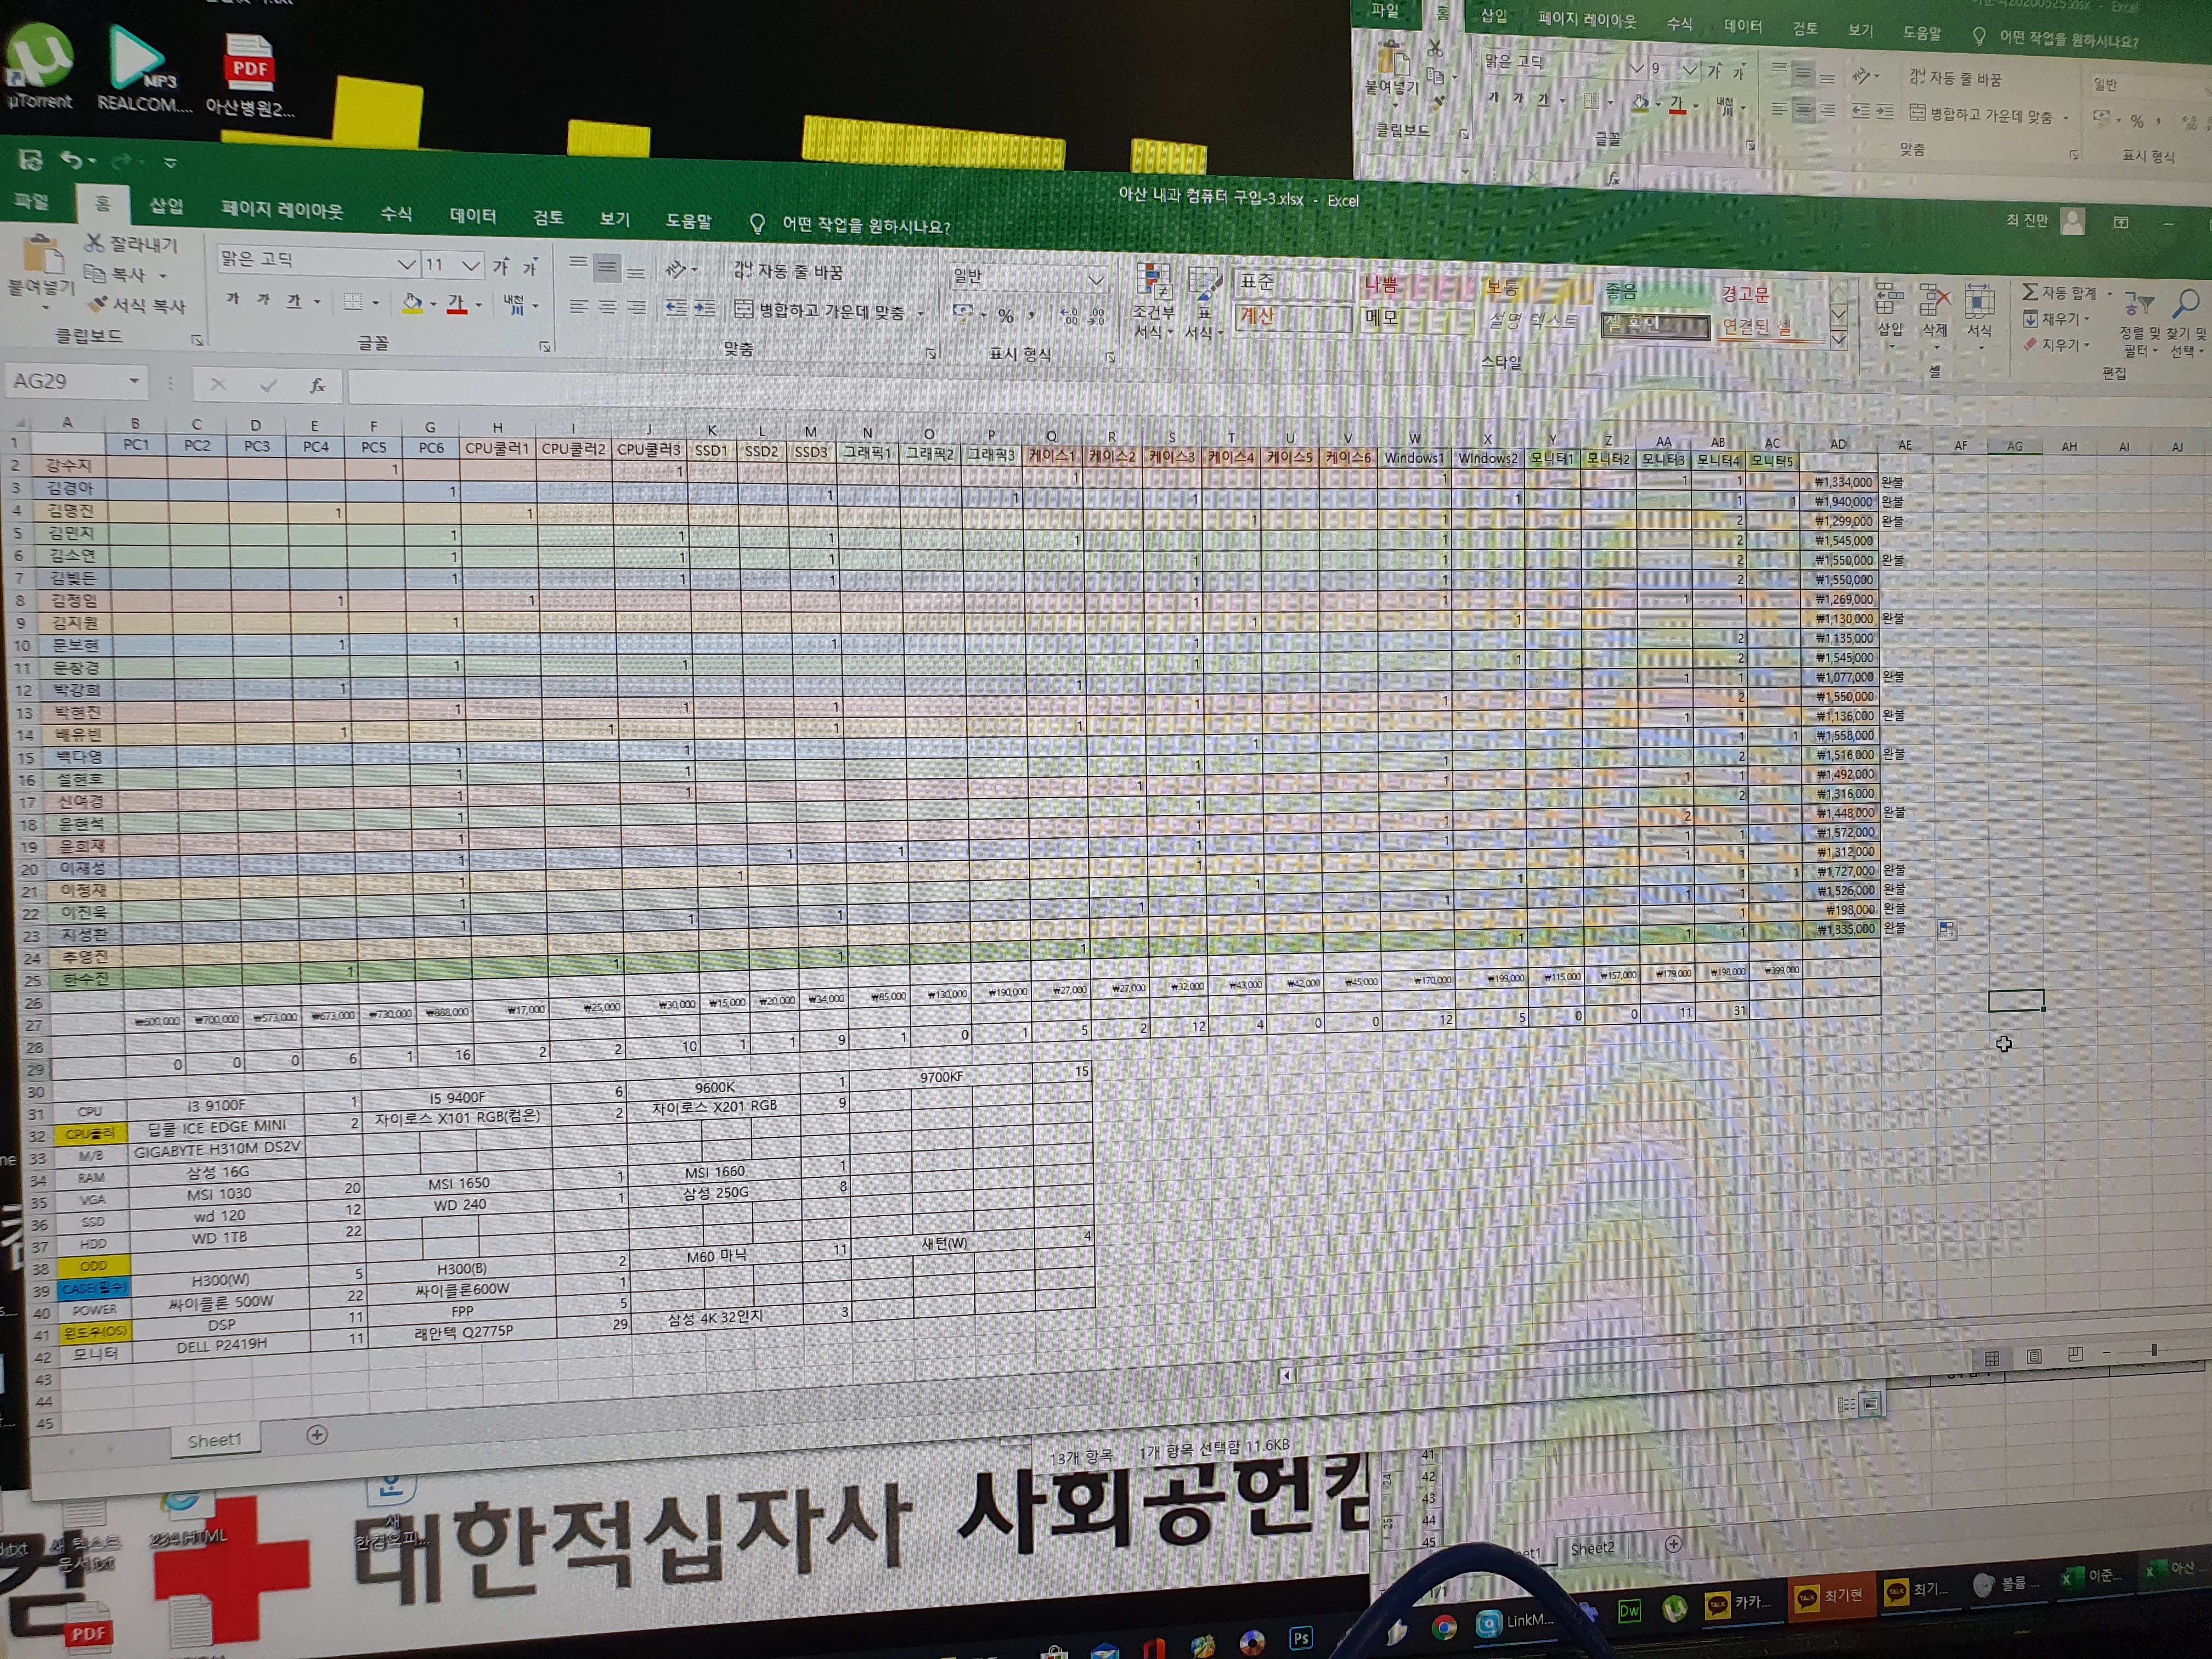This screenshot has width=2212, height=1659.
Task: Open the Name Box dropdown next to AG29
Action: point(133,381)
